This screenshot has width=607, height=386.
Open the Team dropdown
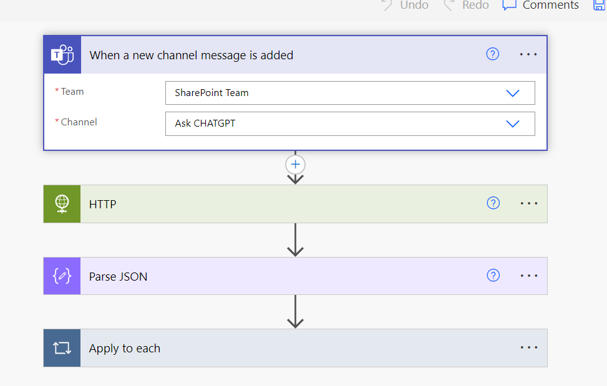click(513, 92)
